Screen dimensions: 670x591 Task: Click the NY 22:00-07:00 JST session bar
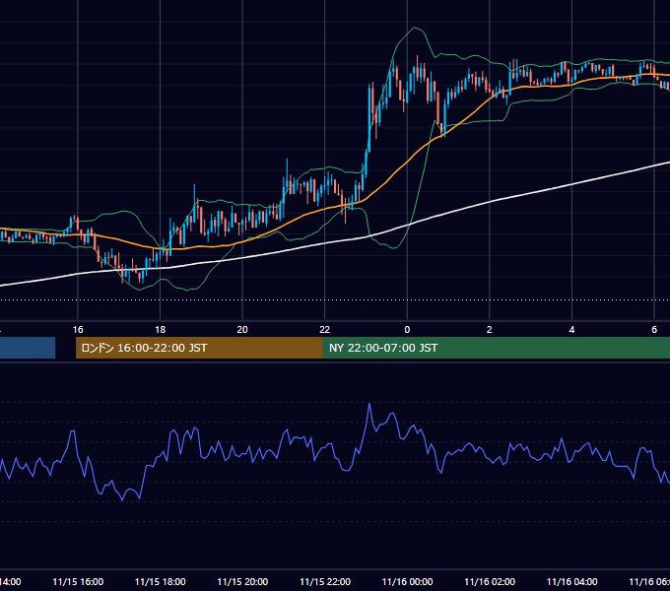point(497,348)
